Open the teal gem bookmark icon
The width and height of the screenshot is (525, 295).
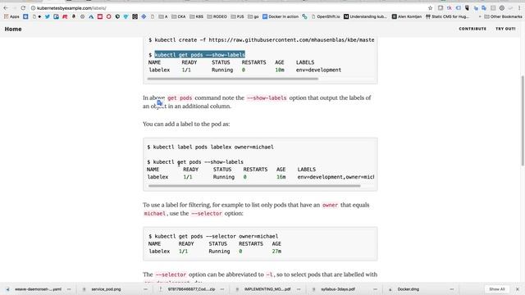coord(126,16)
